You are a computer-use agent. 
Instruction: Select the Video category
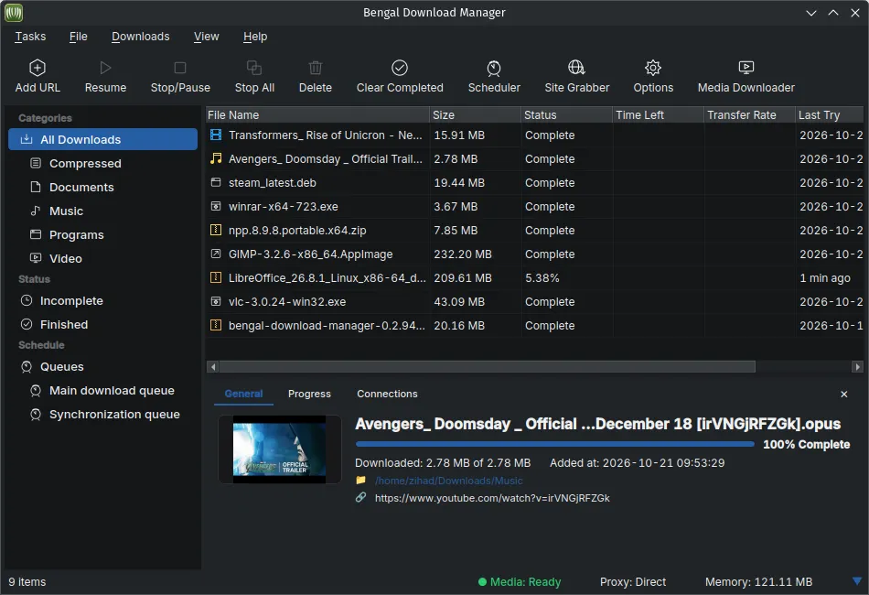click(103, 258)
